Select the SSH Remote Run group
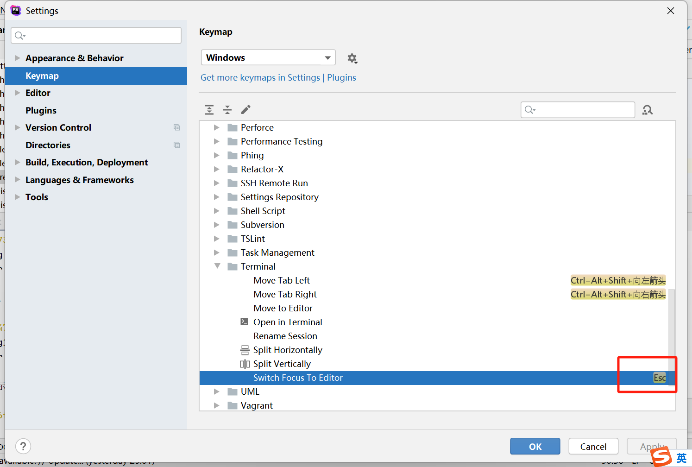This screenshot has width=692, height=467. click(x=274, y=183)
